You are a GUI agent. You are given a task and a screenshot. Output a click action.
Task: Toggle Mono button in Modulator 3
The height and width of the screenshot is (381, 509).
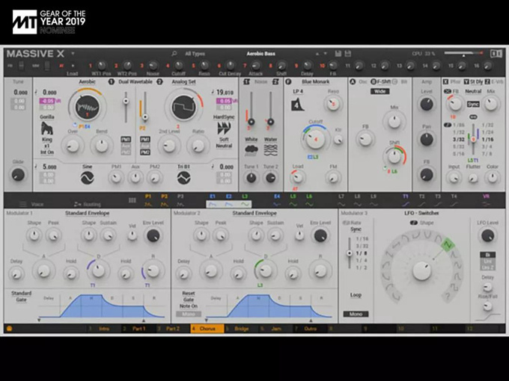(x=356, y=314)
